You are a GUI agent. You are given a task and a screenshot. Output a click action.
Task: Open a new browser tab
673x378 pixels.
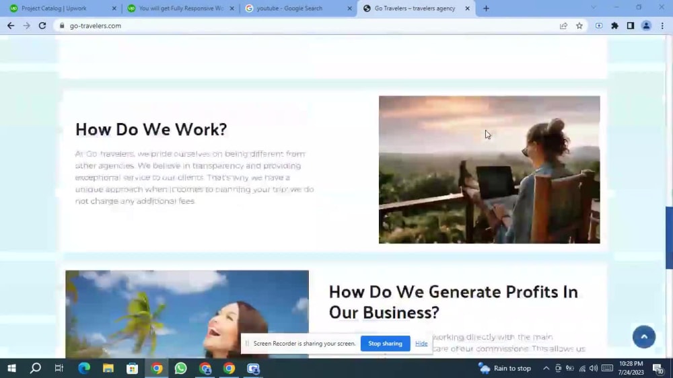(486, 8)
